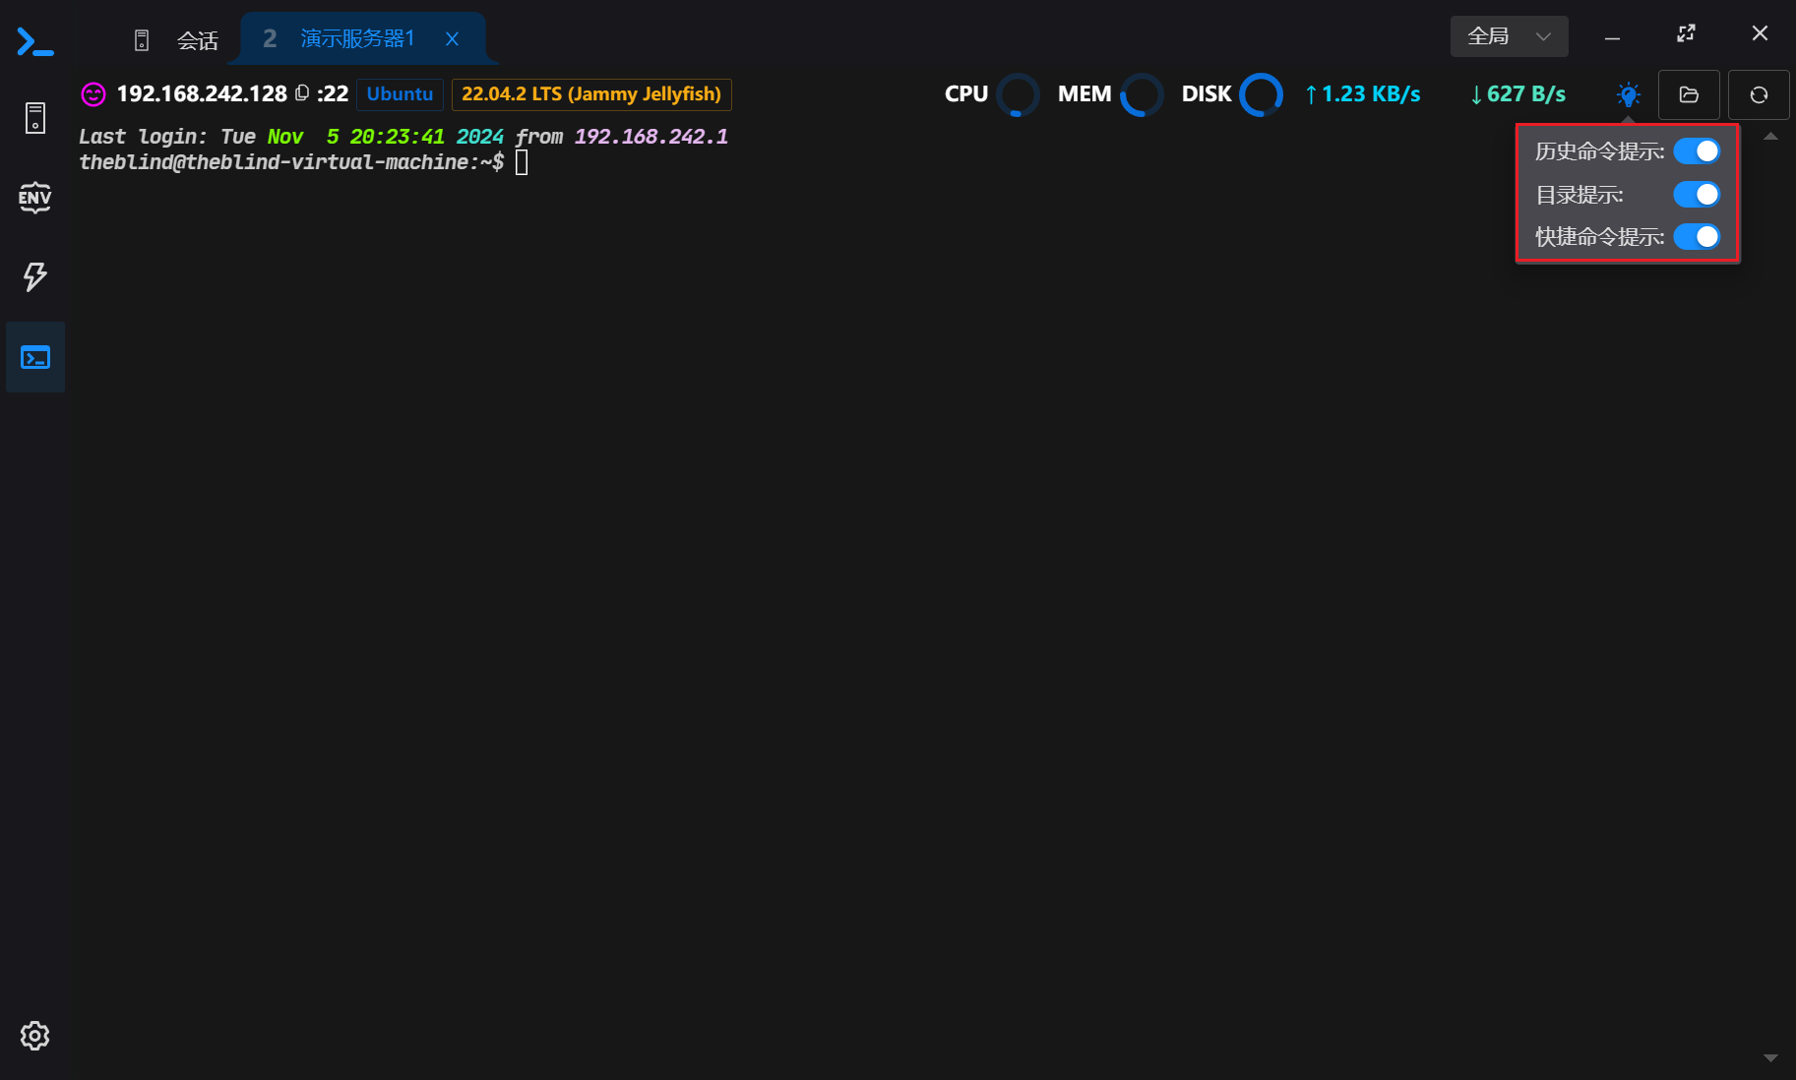Viewport: 1796px width, 1080px height.
Task: Click the DISK label
Action: coord(1207,94)
